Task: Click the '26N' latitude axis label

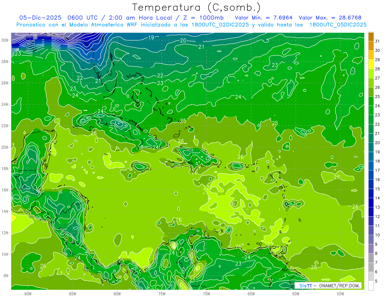Action: click(5, 83)
